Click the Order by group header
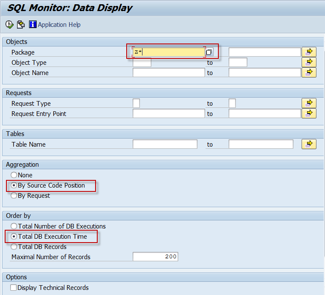Viewport: 325px width, 295px height. click(x=18, y=216)
